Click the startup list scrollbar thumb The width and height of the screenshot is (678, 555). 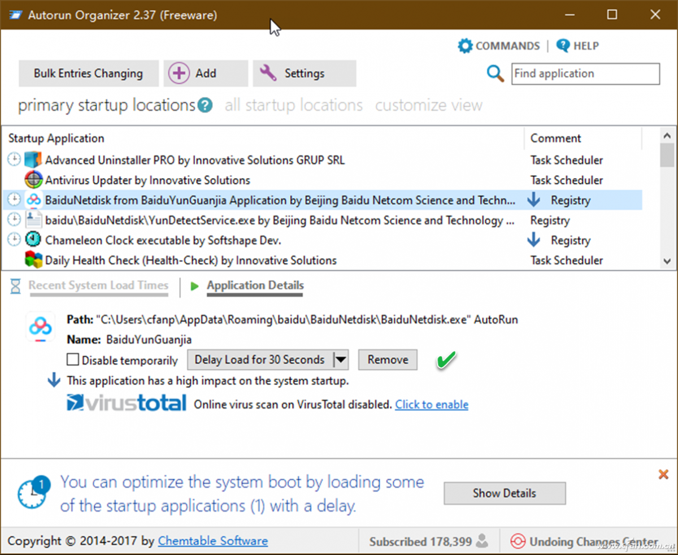point(667,155)
